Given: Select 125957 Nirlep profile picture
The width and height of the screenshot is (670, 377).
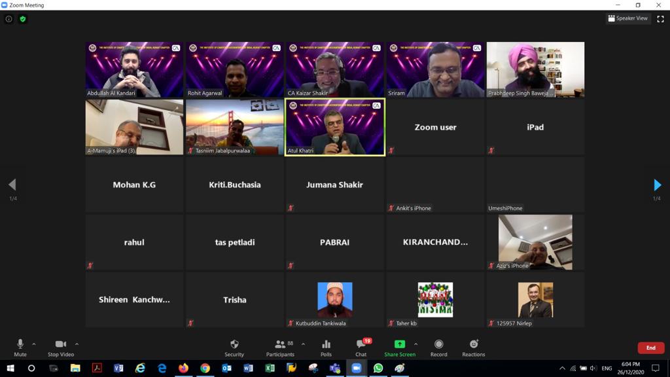Looking at the screenshot, I should click(x=535, y=300).
